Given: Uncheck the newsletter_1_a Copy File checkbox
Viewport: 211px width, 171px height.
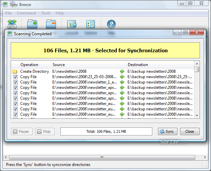Looking at the screenshot, I should pos(15,82).
